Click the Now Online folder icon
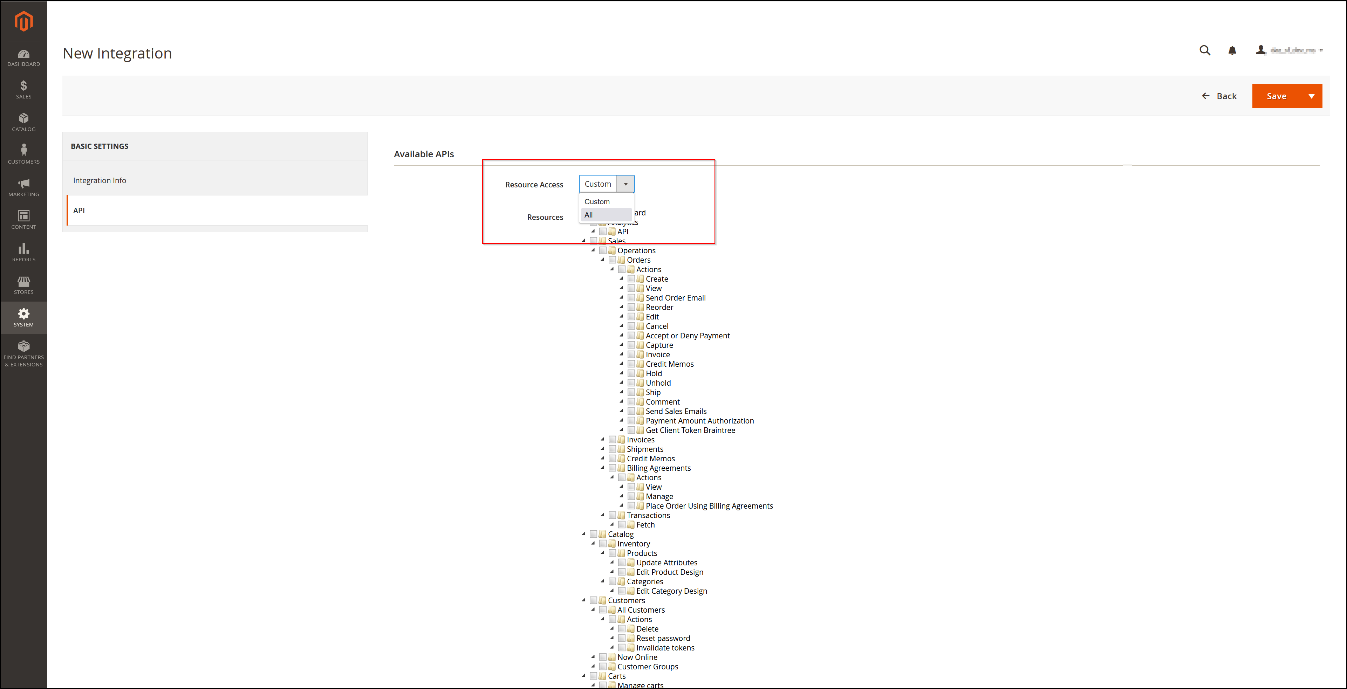Viewport: 1347px width, 689px height. (612, 657)
